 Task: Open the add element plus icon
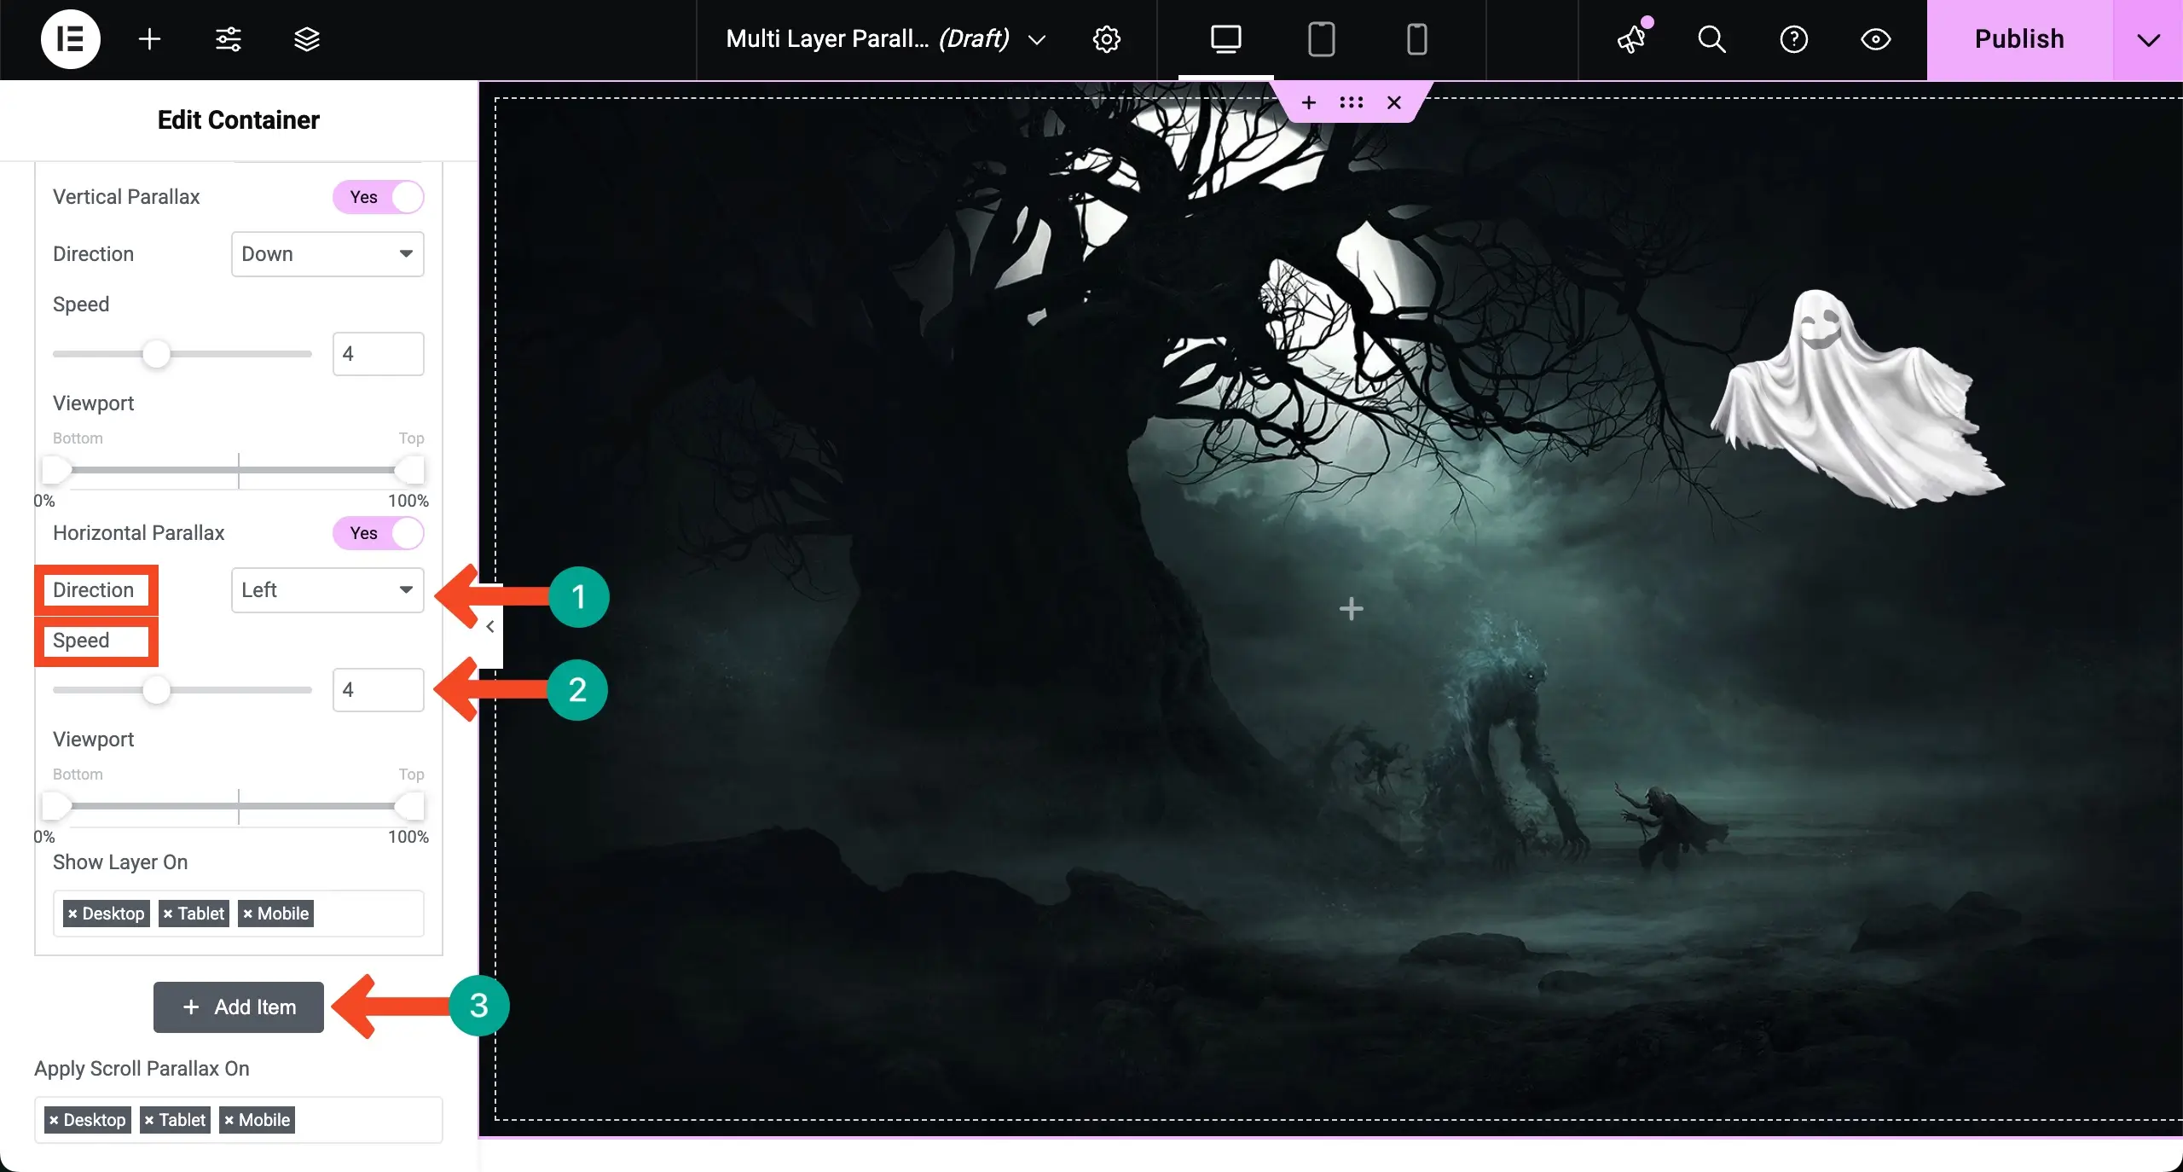point(149,39)
